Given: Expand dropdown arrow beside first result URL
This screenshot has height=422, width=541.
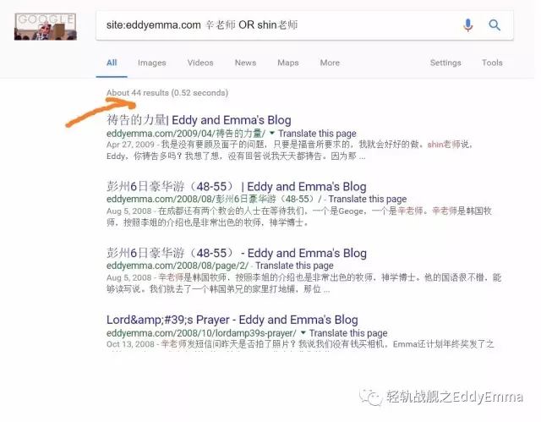Looking at the screenshot, I should coord(272,133).
